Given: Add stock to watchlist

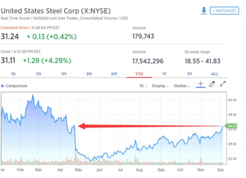Looking at the screenshot, I should click(x=224, y=11).
